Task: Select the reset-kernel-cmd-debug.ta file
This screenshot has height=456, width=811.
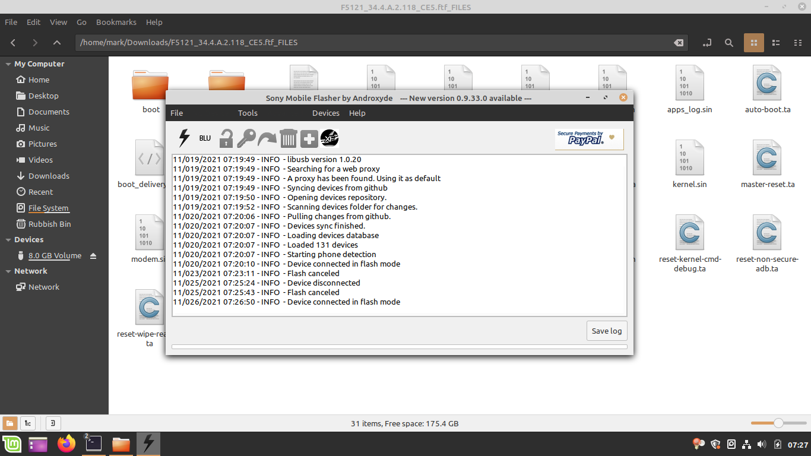Action: point(689,243)
